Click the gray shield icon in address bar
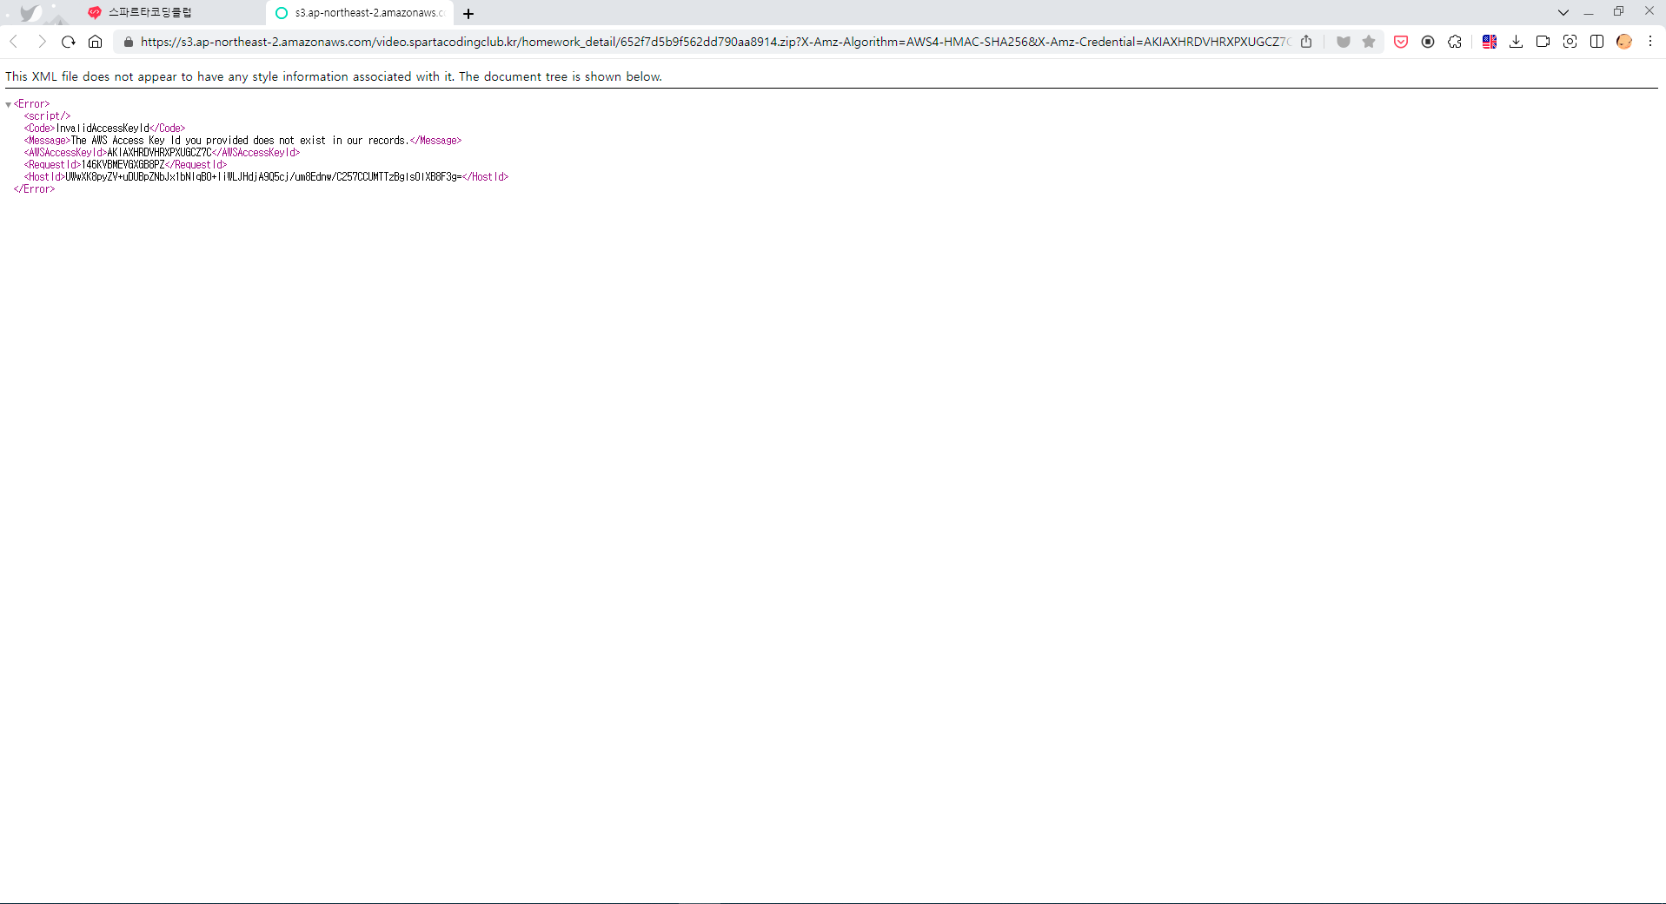 click(1344, 42)
